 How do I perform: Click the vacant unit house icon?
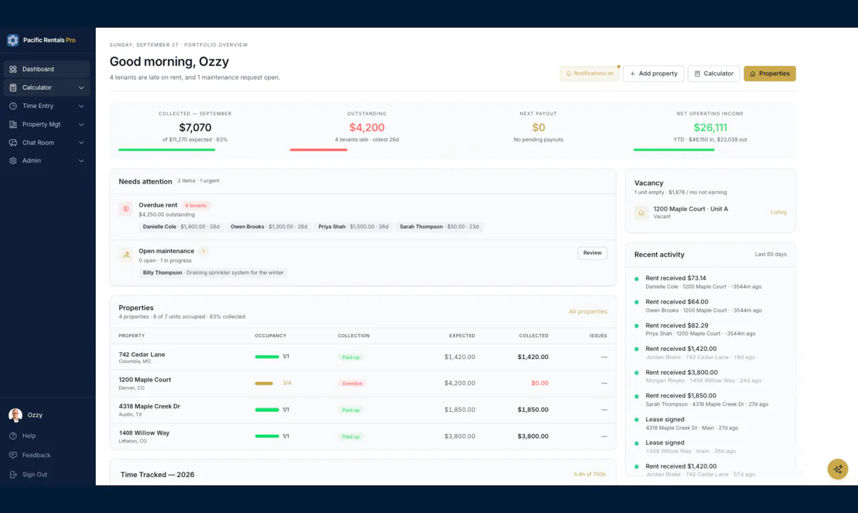point(641,213)
